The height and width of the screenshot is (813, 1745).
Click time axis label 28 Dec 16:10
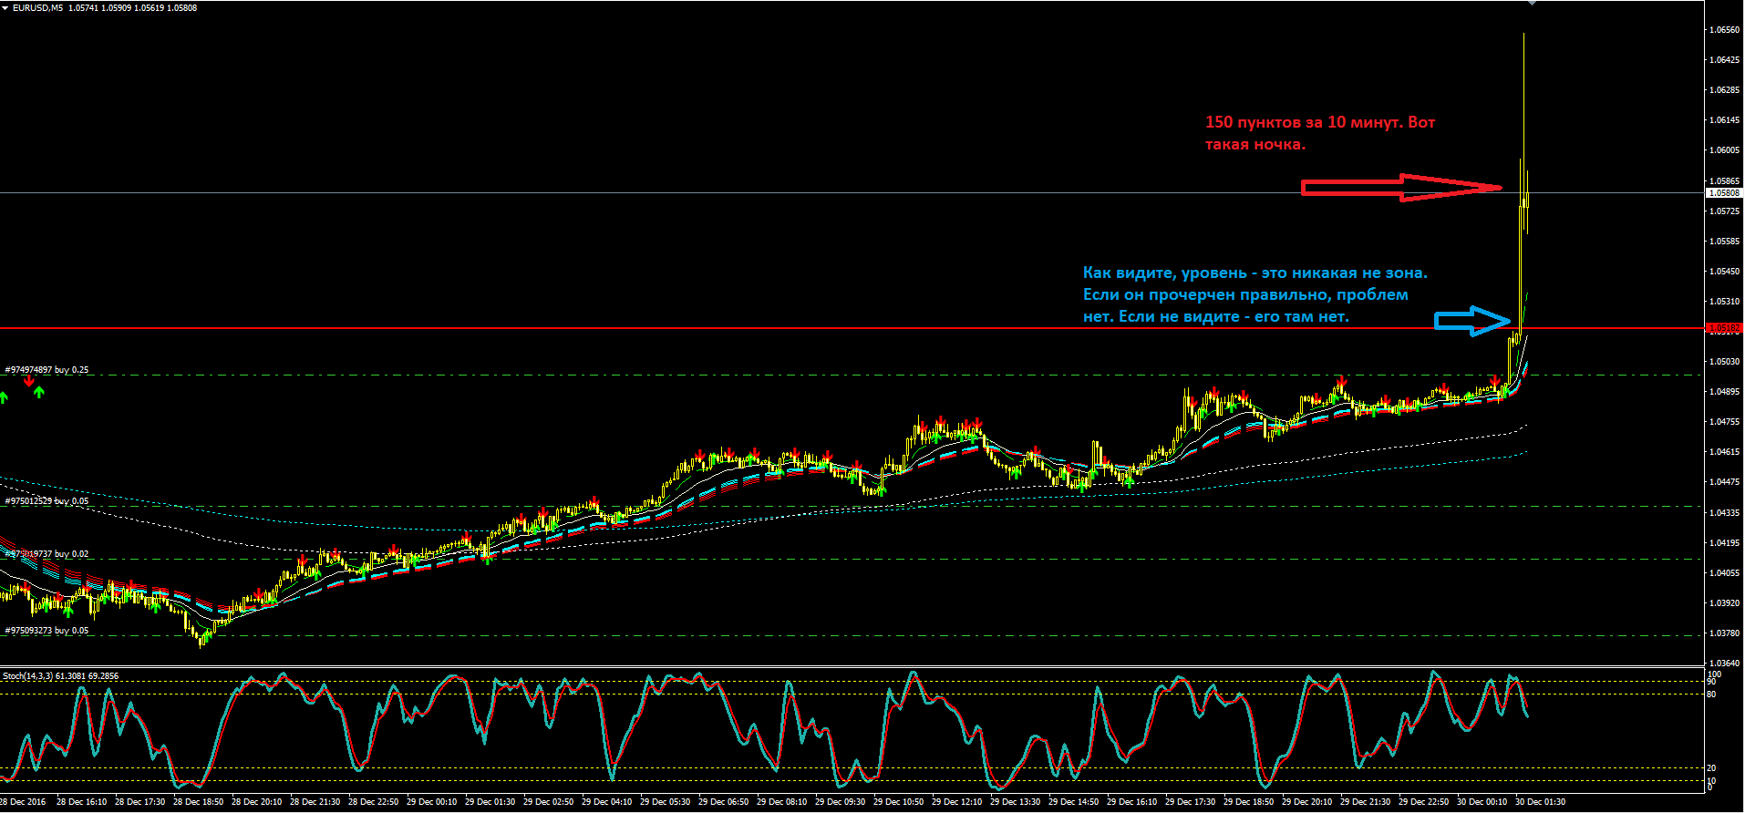click(x=82, y=802)
